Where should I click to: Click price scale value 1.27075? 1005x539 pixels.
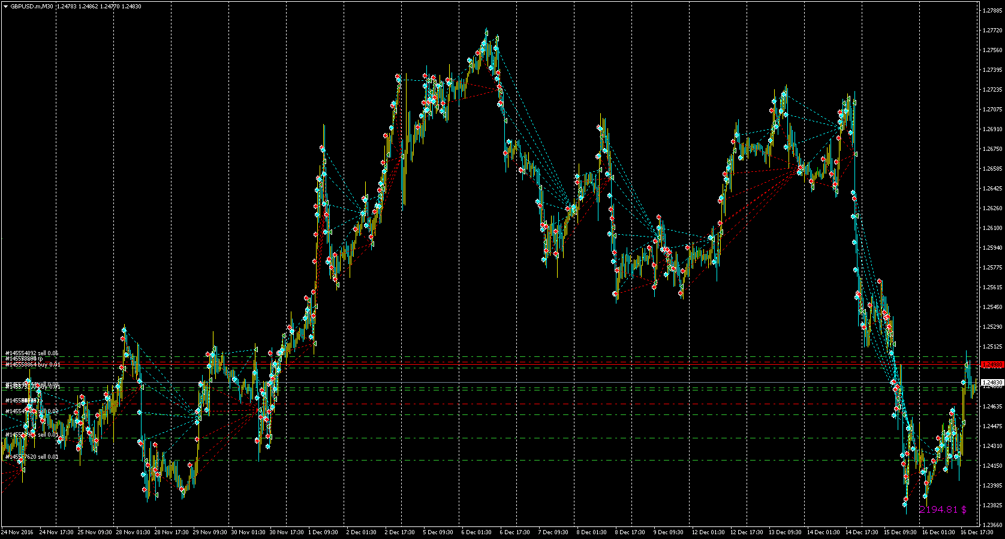click(x=994, y=110)
